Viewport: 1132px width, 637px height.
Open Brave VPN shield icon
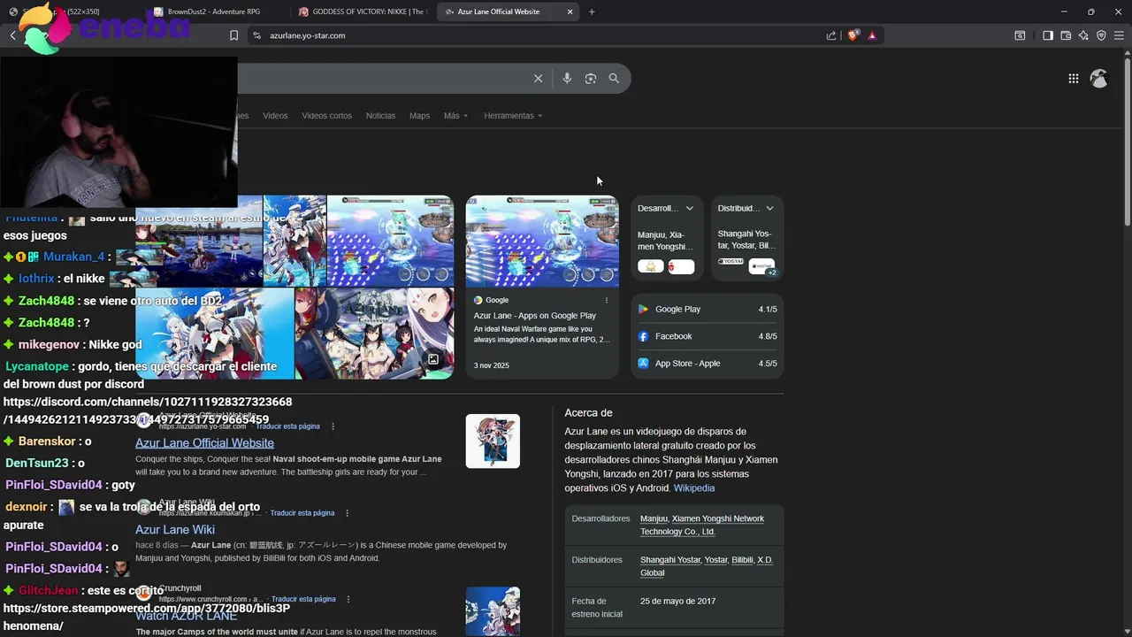(1101, 35)
